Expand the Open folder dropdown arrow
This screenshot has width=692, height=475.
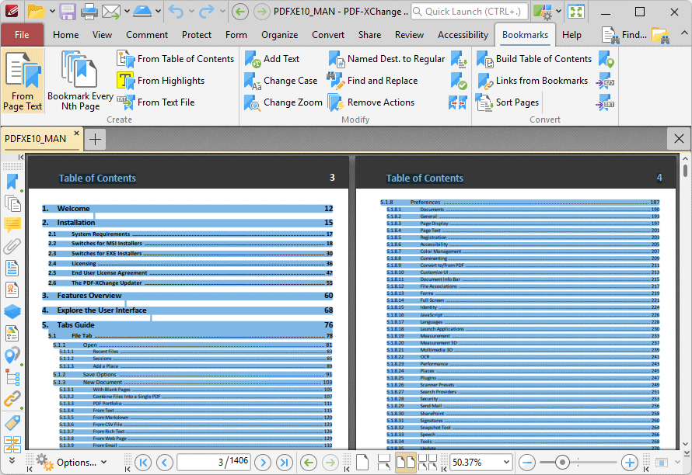(x=51, y=12)
